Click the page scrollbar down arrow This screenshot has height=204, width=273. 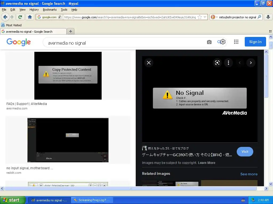pos(271,184)
